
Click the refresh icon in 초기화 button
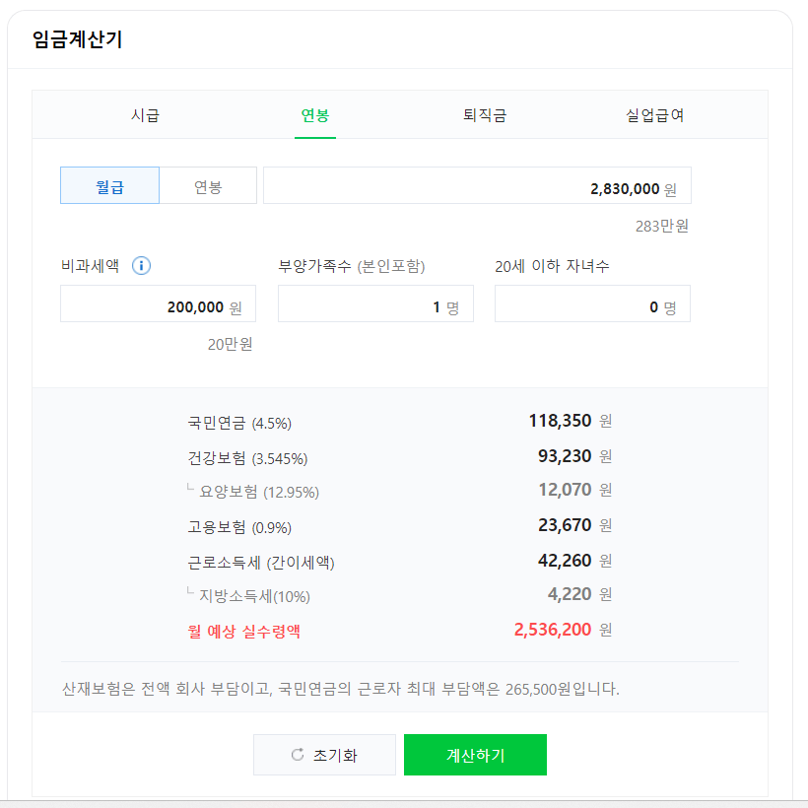tap(298, 755)
